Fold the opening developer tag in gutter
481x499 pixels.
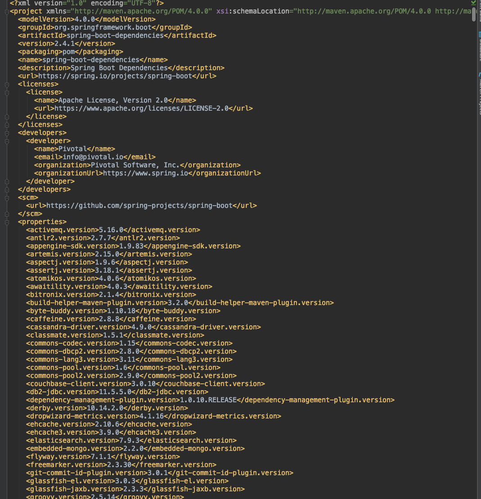pos(7,141)
